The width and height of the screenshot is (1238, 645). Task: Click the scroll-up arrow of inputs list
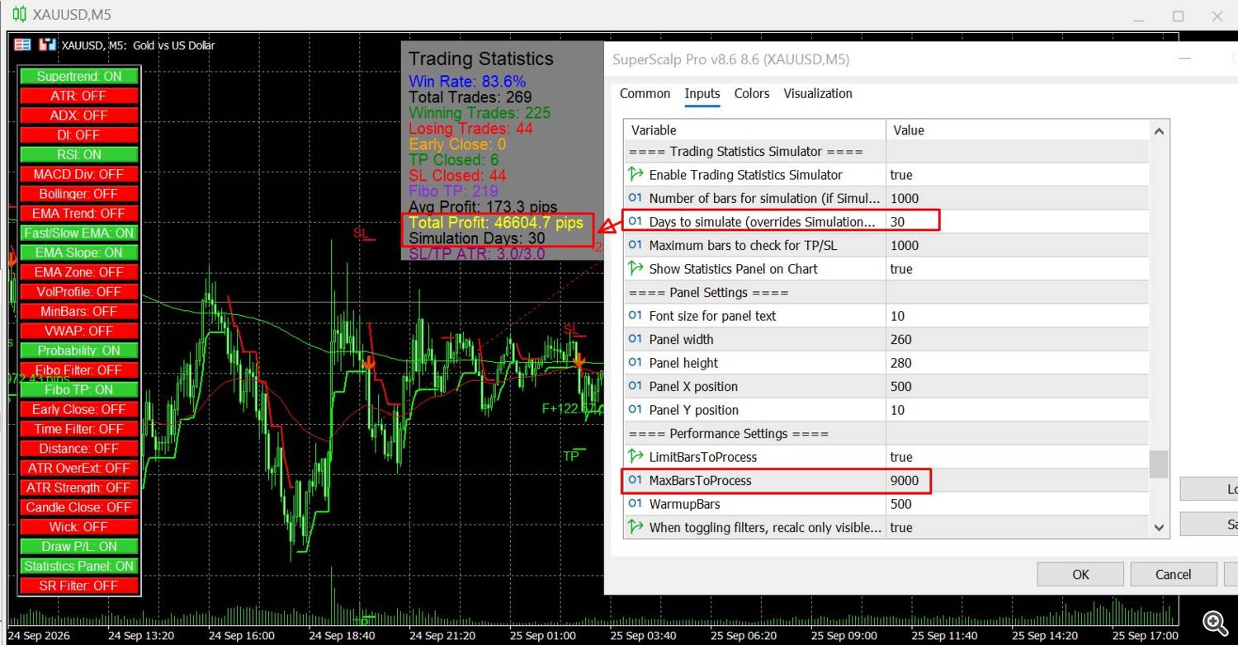pyautogui.click(x=1159, y=131)
